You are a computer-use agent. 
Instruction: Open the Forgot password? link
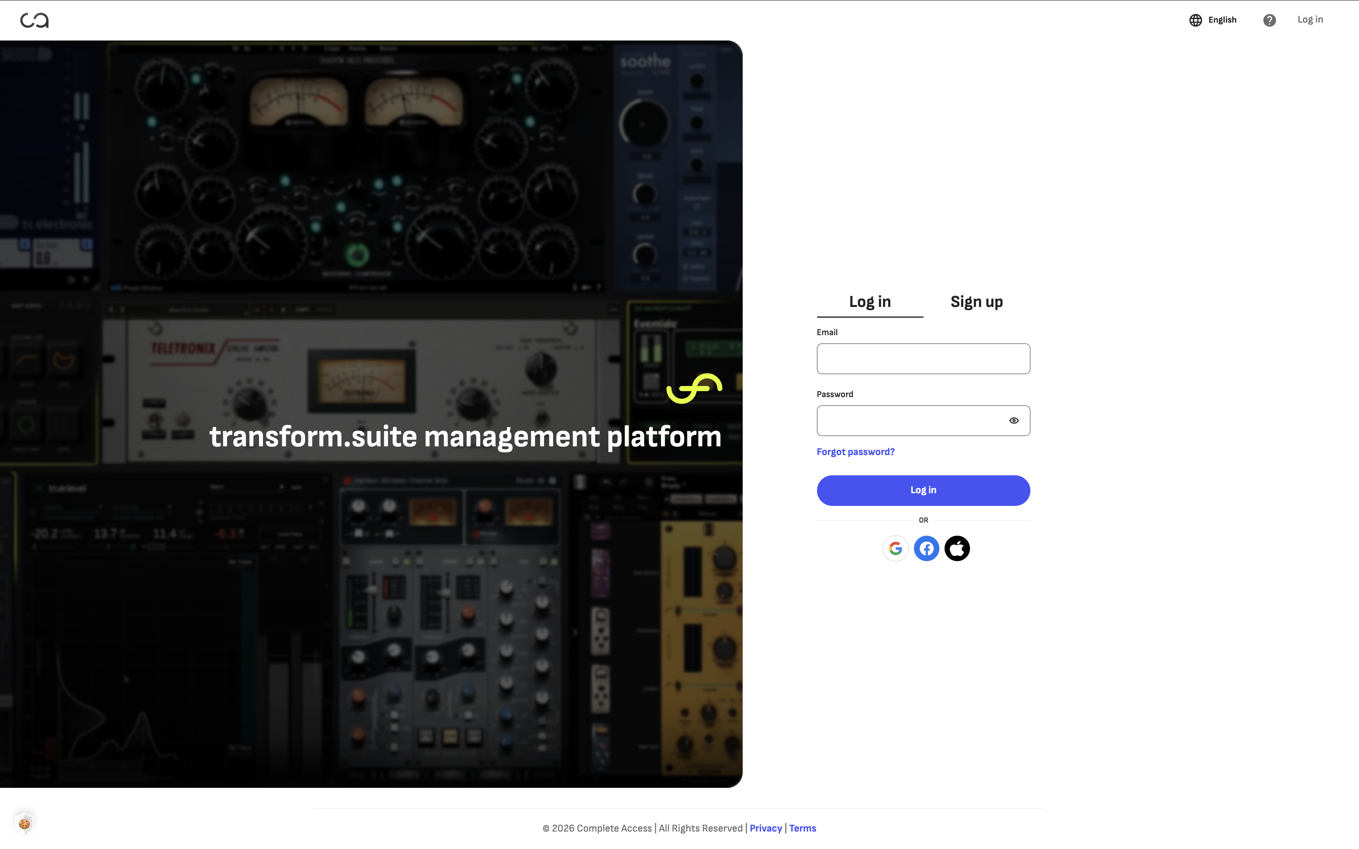point(855,452)
